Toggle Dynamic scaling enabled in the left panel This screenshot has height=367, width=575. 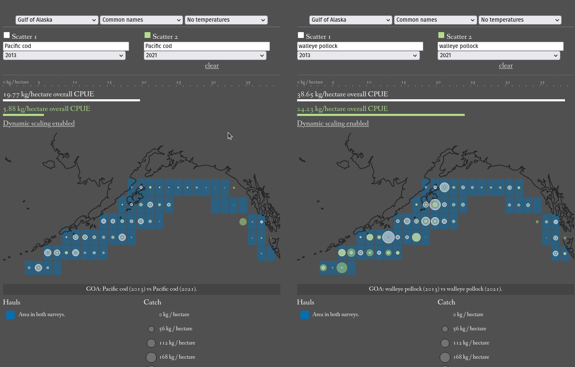(39, 123)
